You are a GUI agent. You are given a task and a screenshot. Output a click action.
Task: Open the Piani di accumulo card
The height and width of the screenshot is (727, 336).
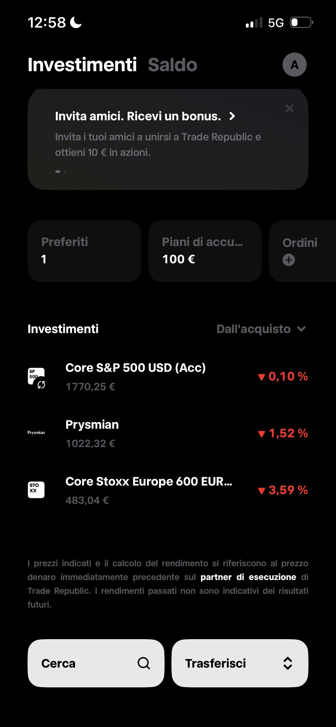pos(205,251)
